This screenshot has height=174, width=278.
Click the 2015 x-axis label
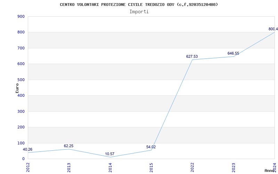[x=151, y=167]
